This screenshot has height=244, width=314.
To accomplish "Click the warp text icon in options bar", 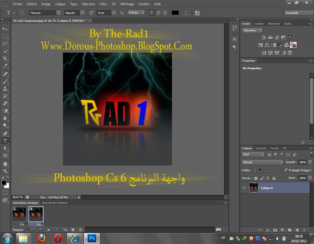I will tap(186, 13).
